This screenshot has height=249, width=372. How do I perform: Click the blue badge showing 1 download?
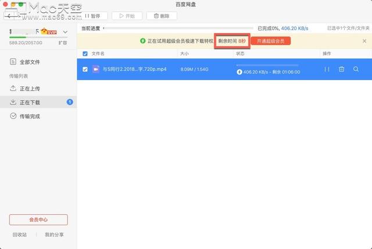coord(70,102)
